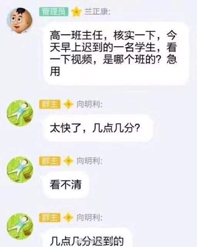This screenshot has height=247, width=197.
Task: Tap 向明利's avatar beside 太快了 message
Action: 20,113
